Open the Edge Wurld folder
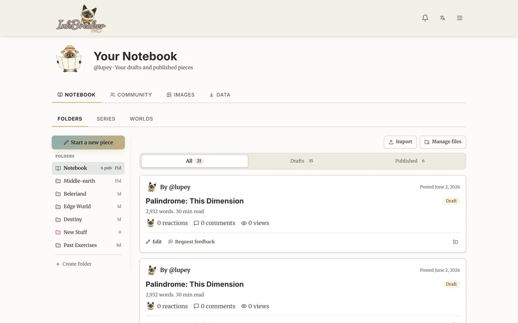 (88, 206)
